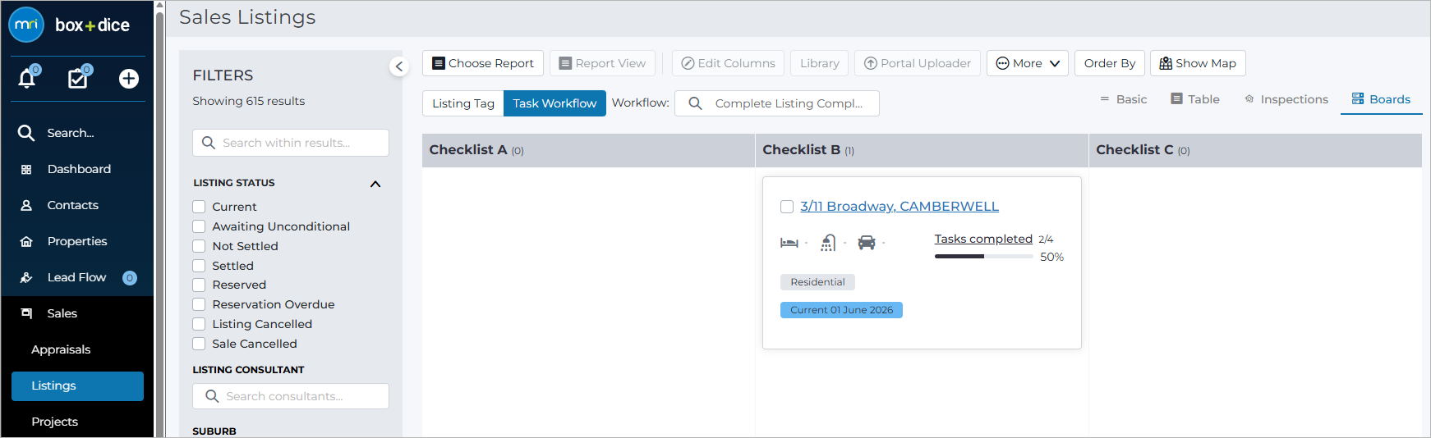The width and height of the screenshot is (1431, 438).
Task: Tick the Not Settled checkbox
Action: click(199, 246)
